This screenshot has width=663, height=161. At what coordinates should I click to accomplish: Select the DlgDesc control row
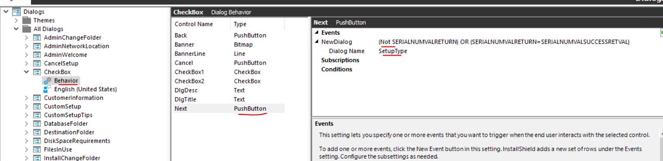point(228,90)
